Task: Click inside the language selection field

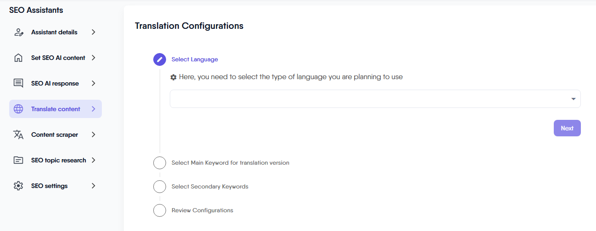Action: pos(367,99)
